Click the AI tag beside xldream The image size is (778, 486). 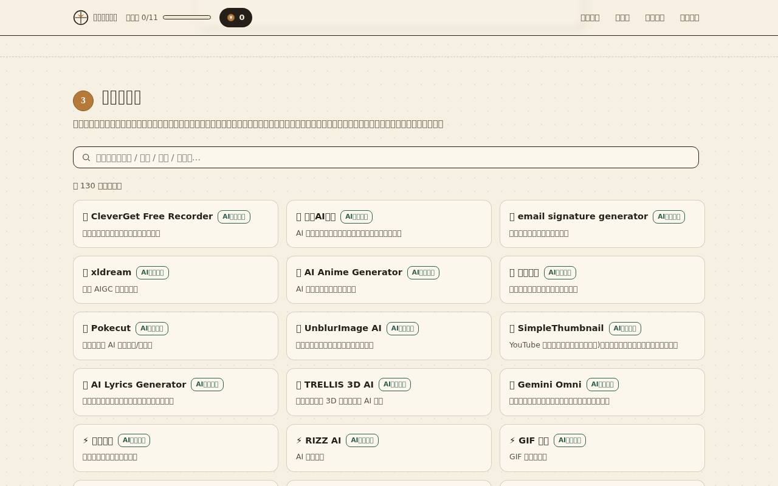click(153, 273)
